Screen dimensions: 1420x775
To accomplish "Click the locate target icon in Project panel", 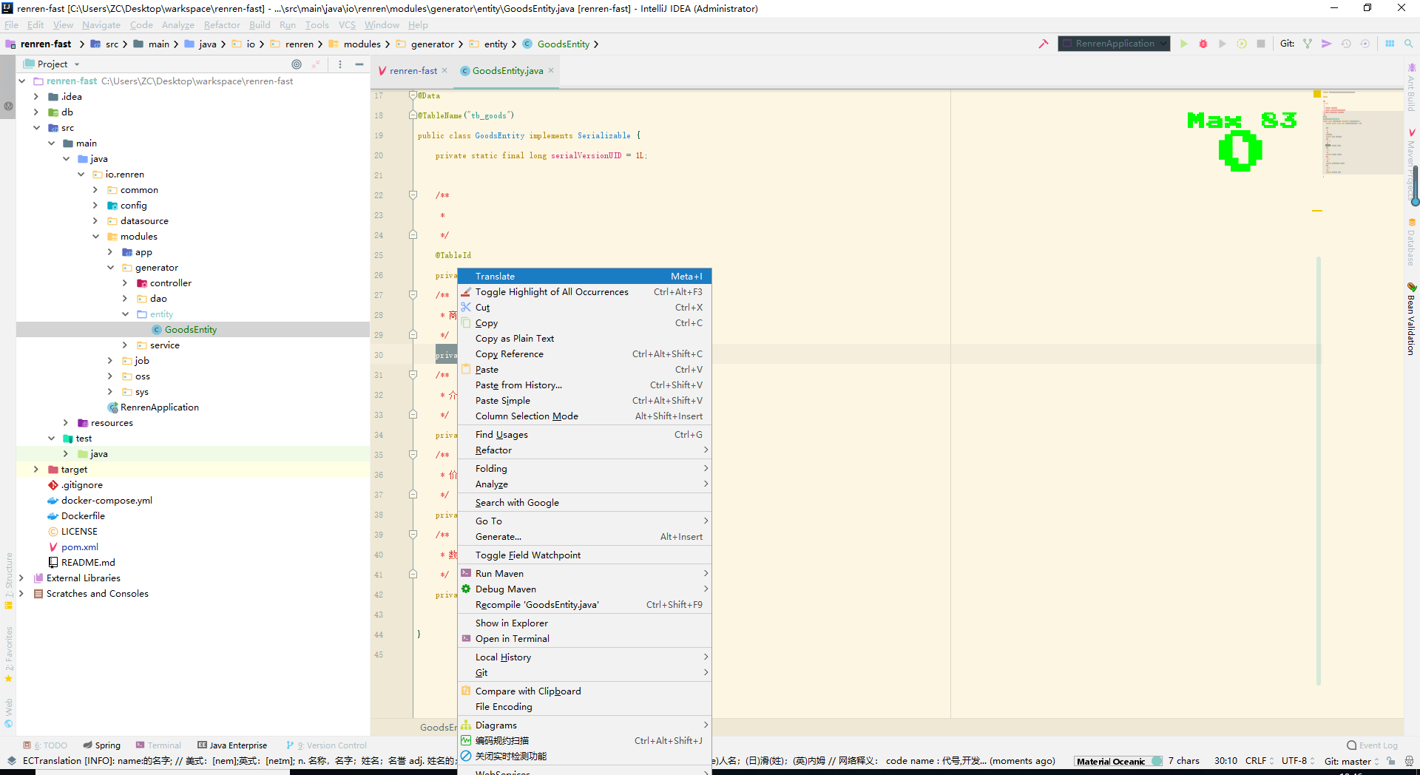I will 297,64.
